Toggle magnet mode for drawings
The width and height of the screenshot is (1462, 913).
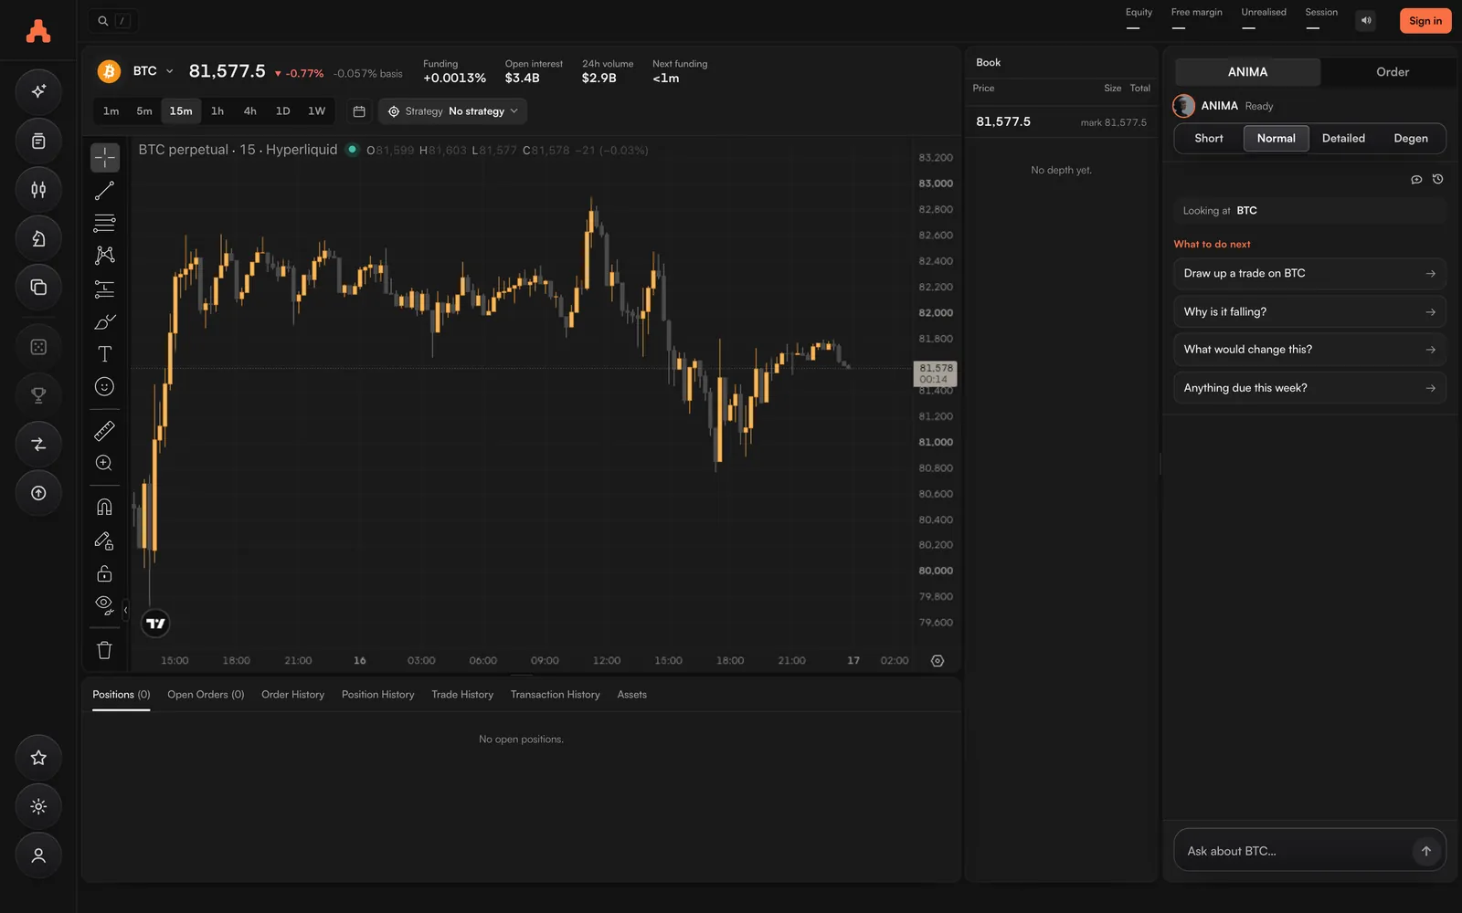pos(105,507)
